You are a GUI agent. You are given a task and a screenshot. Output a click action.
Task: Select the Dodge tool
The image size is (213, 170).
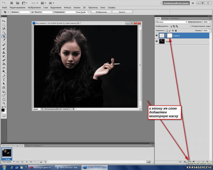4,71
